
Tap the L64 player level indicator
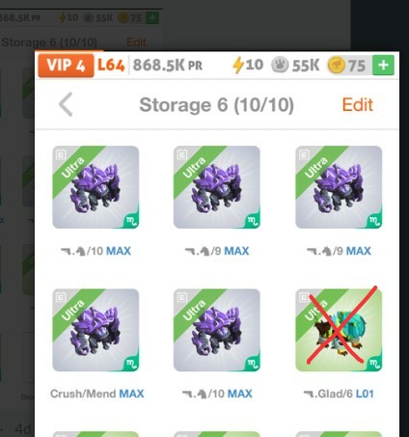point(111,66)
